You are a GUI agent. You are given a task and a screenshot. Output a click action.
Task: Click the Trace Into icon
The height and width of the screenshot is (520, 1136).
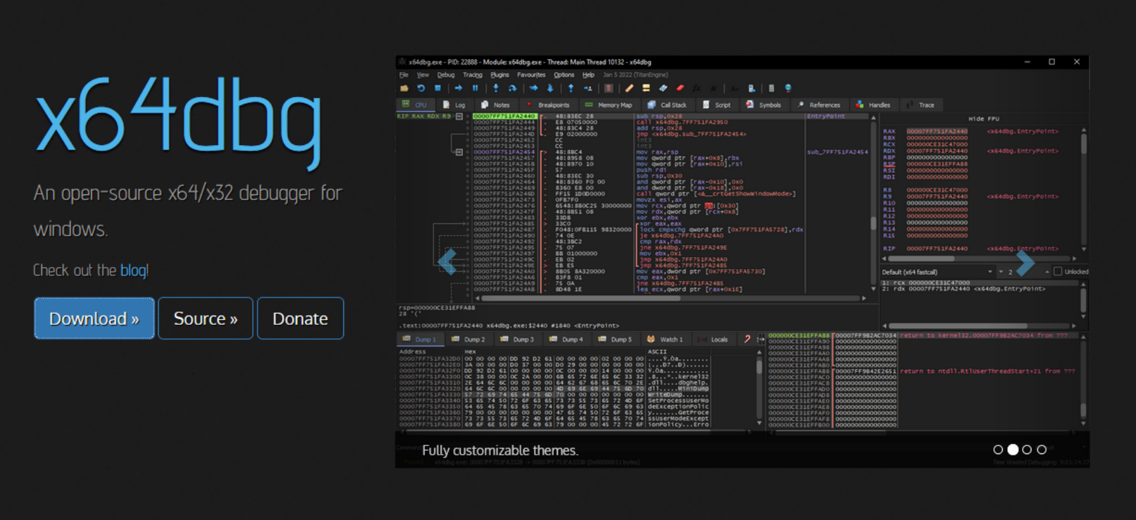pos(533,88)
